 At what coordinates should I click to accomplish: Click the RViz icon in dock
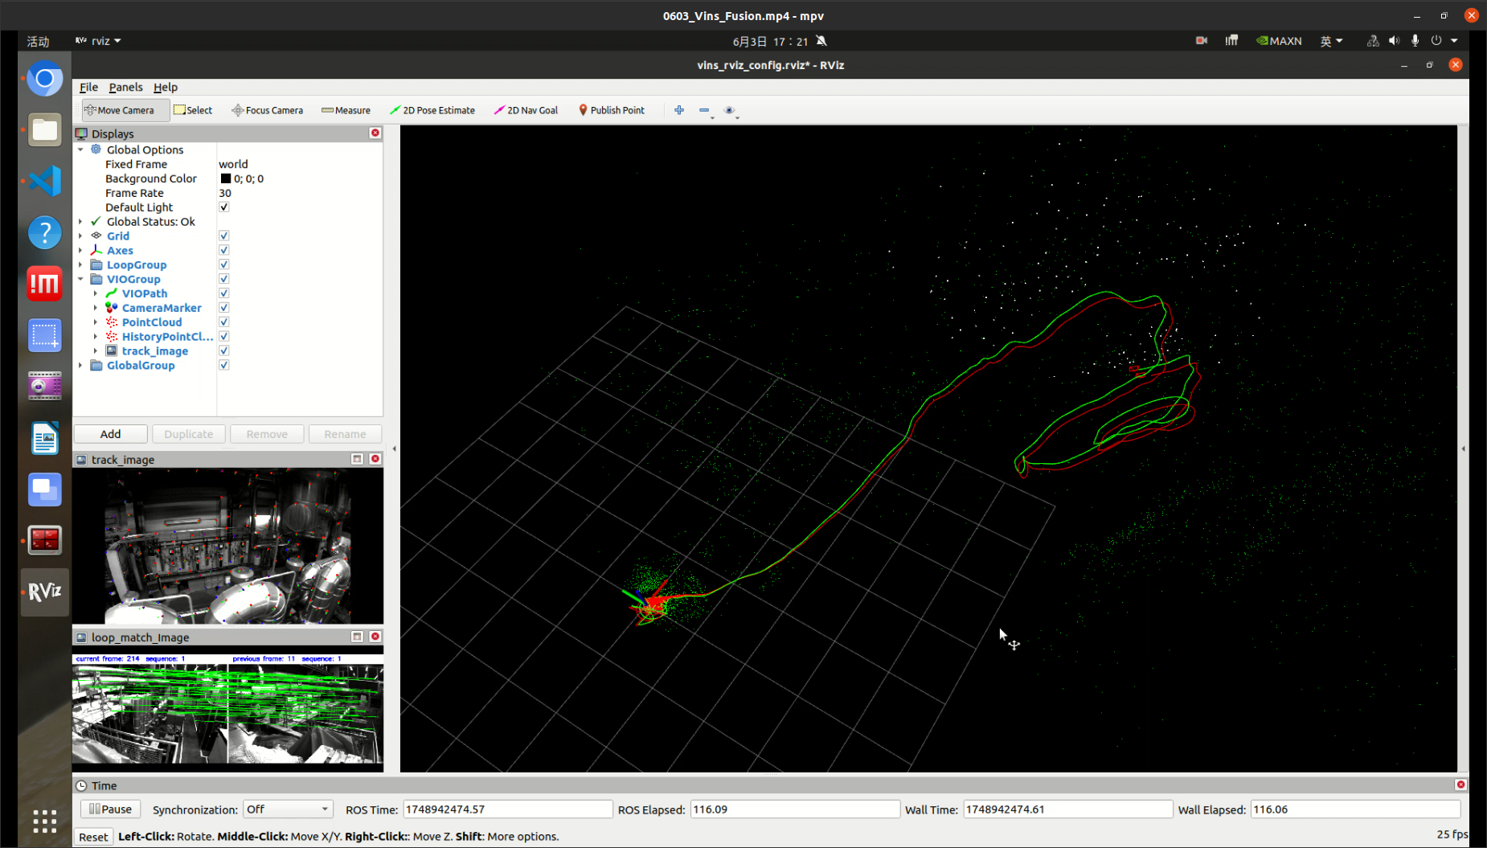pyautogui.click(x=45, y=592)
